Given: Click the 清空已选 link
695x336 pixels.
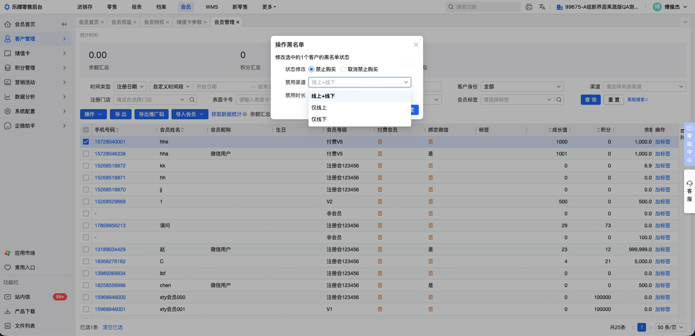Looking at the screenshot, I should click(113, 327).
